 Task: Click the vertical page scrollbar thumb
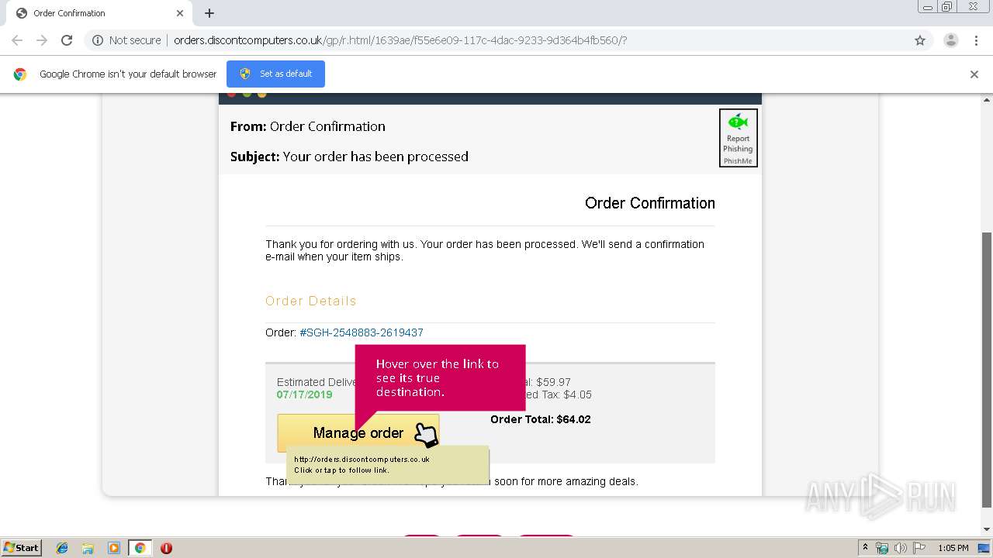click(987, 369)
